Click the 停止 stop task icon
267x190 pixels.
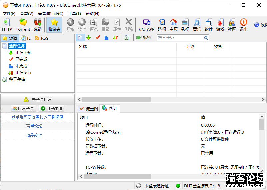tap(82, 25)
